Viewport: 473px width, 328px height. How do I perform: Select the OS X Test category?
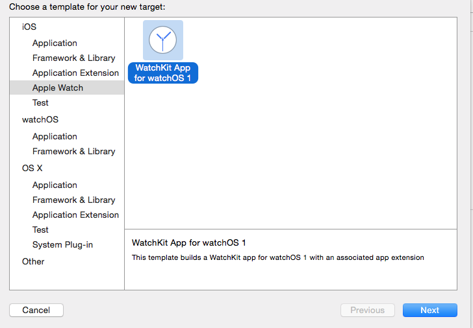click(40, 229)
